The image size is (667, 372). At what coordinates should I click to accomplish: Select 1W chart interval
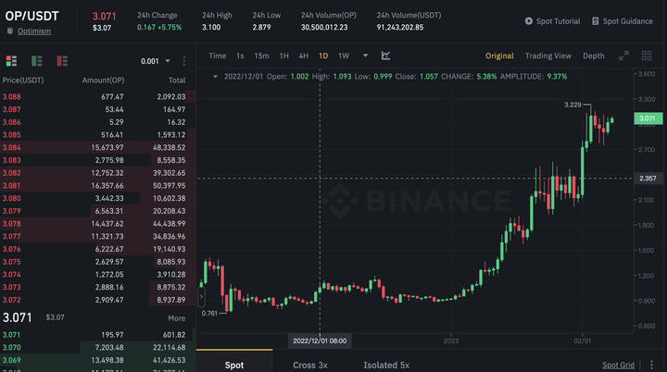[344, 56]
